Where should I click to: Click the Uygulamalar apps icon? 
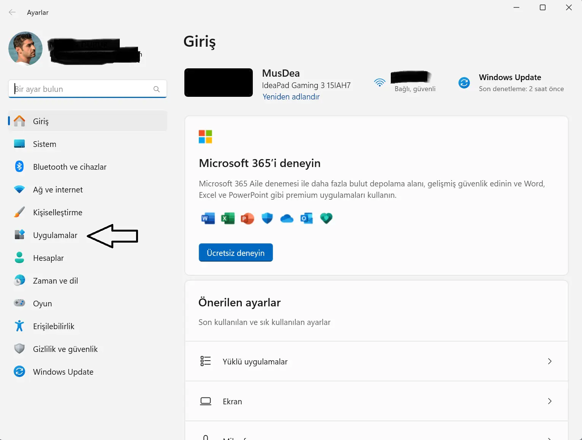point(19,235)
